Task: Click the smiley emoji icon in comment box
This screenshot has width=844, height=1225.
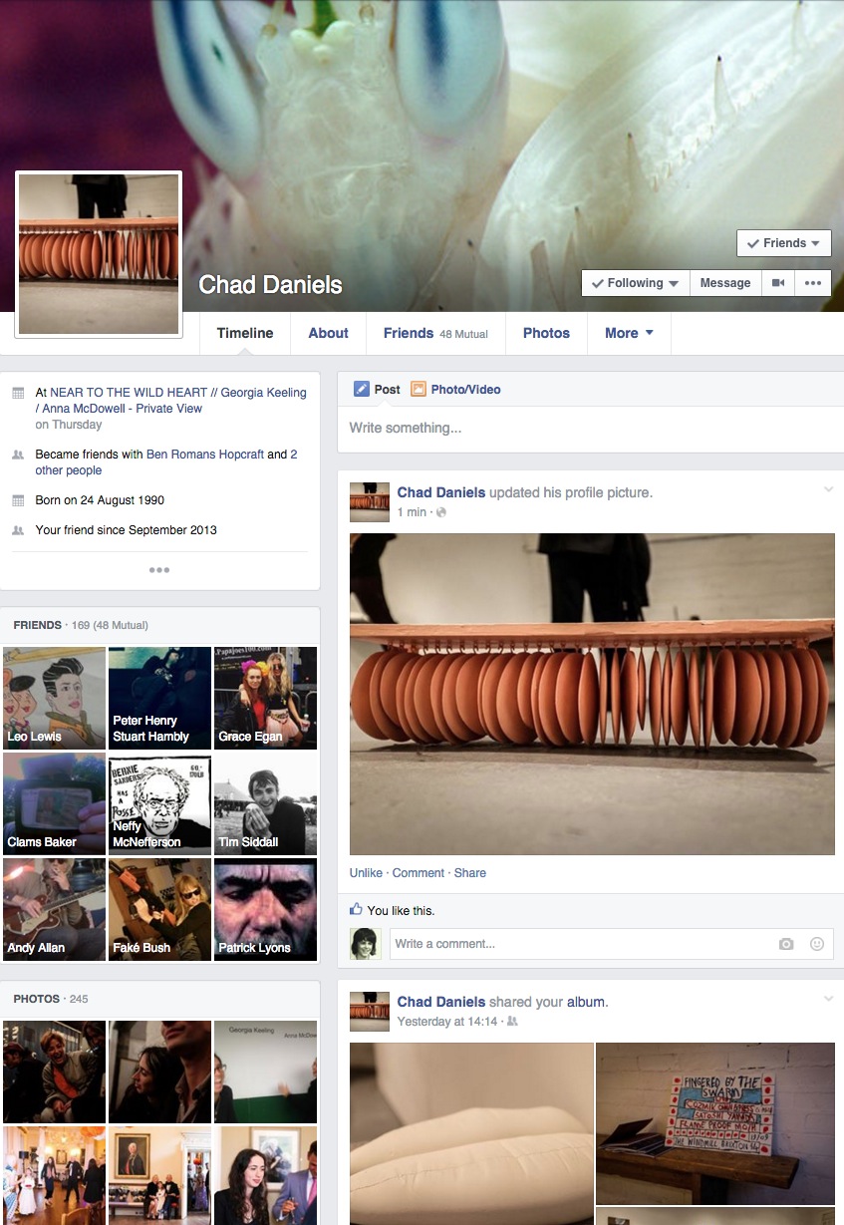Action: [817, 944]
